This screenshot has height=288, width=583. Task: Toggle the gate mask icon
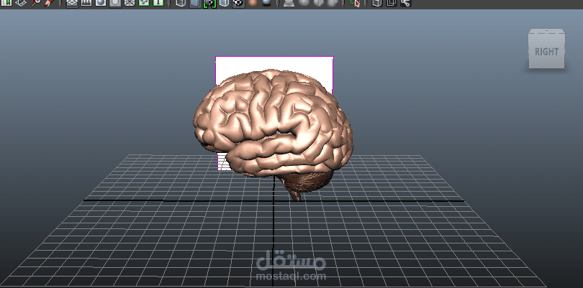115,3
